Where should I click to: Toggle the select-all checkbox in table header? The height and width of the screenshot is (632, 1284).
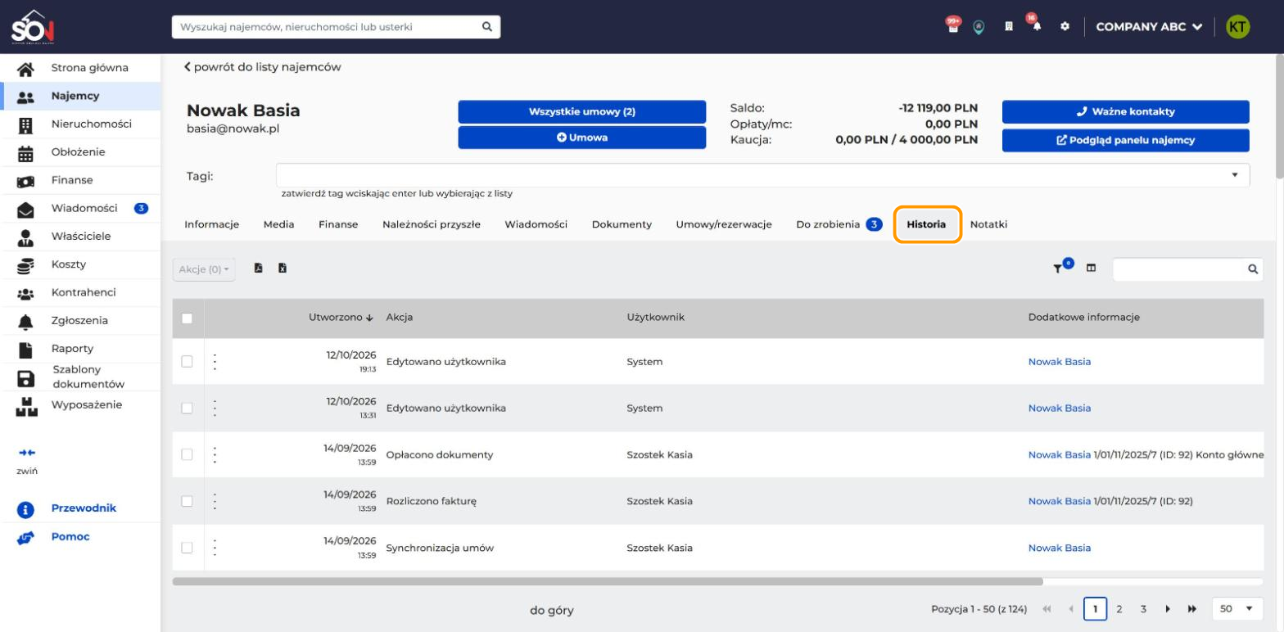pos(187,319)
